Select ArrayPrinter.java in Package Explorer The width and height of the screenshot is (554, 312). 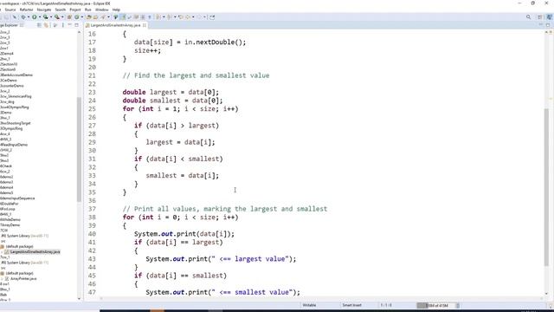tap(23, 279)
